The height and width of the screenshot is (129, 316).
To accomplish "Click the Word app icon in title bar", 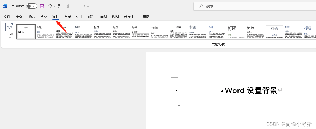I will tap(5, 6).
